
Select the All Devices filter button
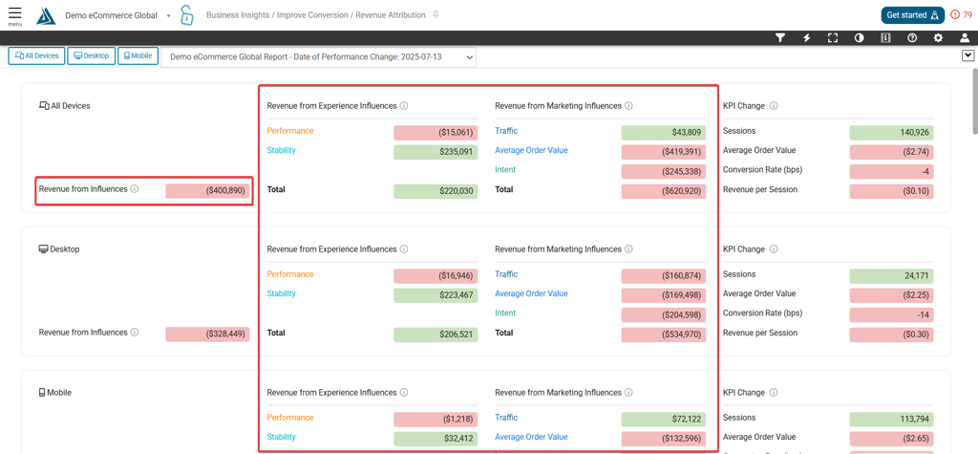[36, 56]
